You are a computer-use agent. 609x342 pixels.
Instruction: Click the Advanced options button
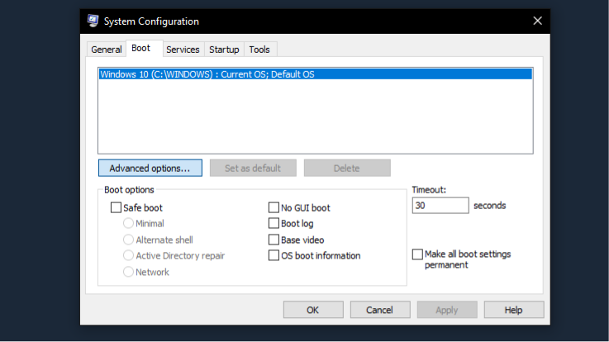click(150, 168)
